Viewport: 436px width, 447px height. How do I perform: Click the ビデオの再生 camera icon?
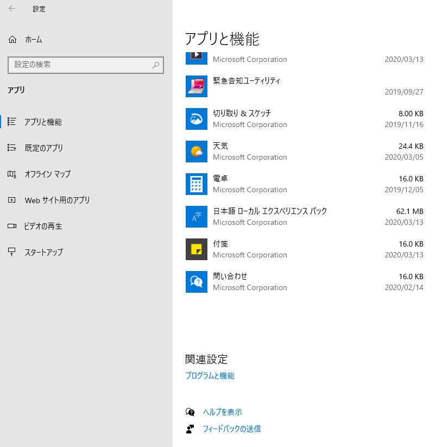click(12, 226)
